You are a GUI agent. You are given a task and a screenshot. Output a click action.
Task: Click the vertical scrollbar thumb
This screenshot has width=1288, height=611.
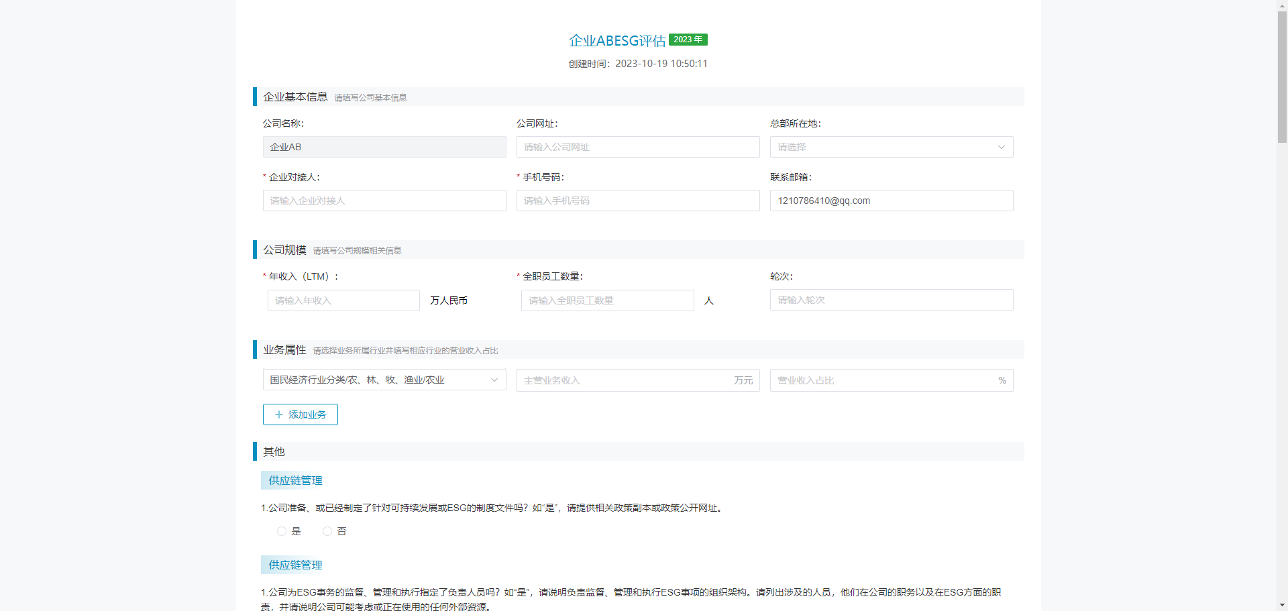(x=1282, y=74)
